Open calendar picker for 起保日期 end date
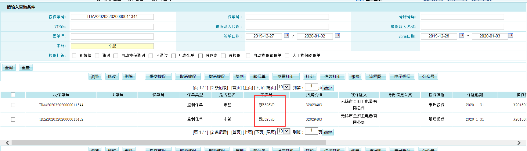Viewport: 527px width, 151px height. click(510, 35)
